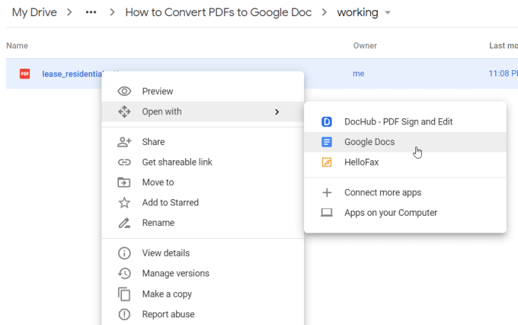Click the Get shareable link icon

tap(124, 162)
